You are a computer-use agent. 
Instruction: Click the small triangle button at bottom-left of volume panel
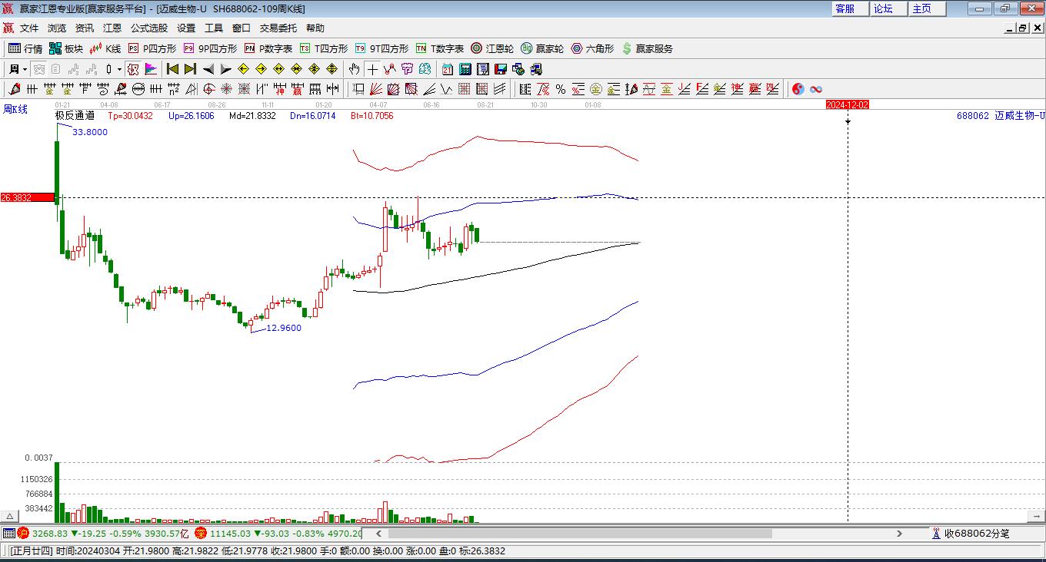tap(9, 517)
